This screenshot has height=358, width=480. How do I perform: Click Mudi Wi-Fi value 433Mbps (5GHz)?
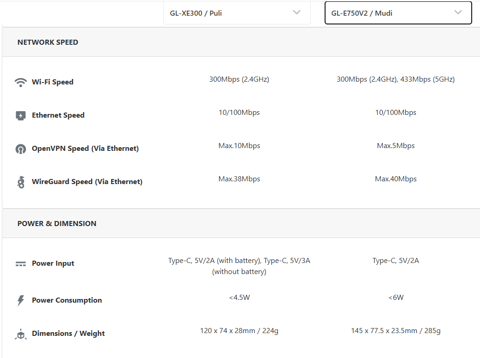pos(427,79)
